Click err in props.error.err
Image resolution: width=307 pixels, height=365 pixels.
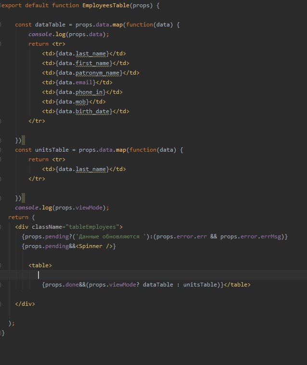point(202,236)
